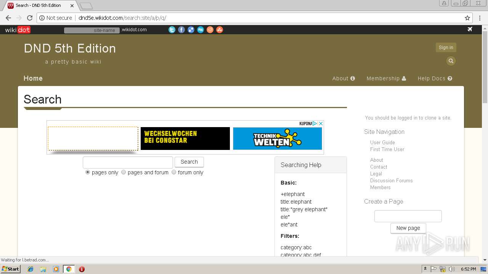Viewport: 488px width, 274px height.
Task: Open the Home menu
Action: click(33, 78)
